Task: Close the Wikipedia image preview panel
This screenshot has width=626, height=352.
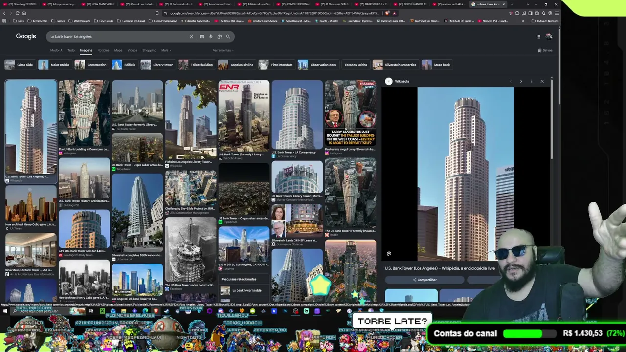Action: [x=542, y=81]
